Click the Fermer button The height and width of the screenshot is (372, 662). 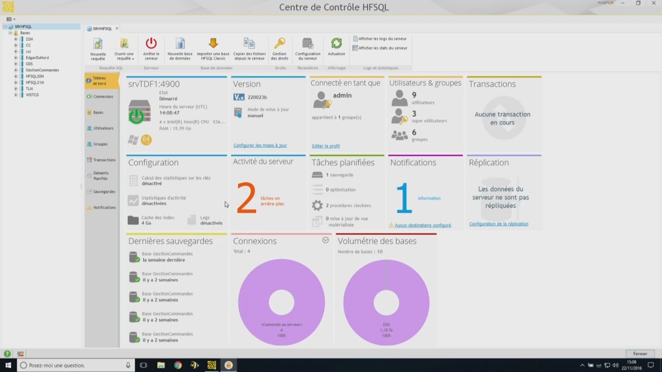tap(640, 354)
